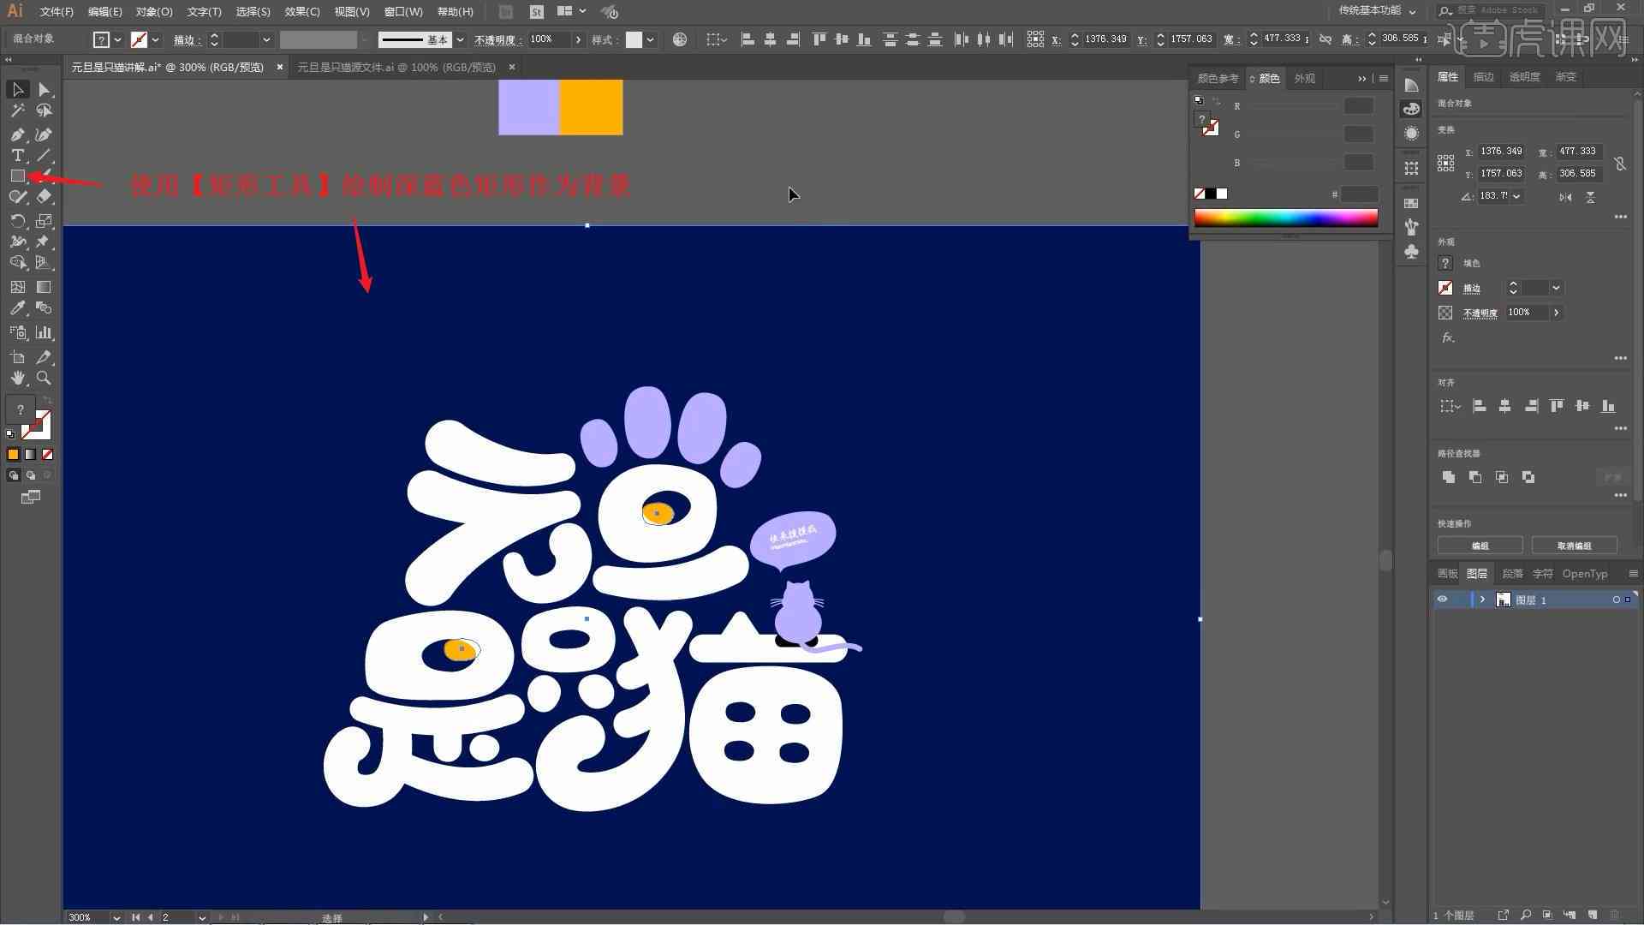The width and height of the screenshot is (1644, 925).
Task: Click the 编辑 quick action button
Action: point(1481,546)
